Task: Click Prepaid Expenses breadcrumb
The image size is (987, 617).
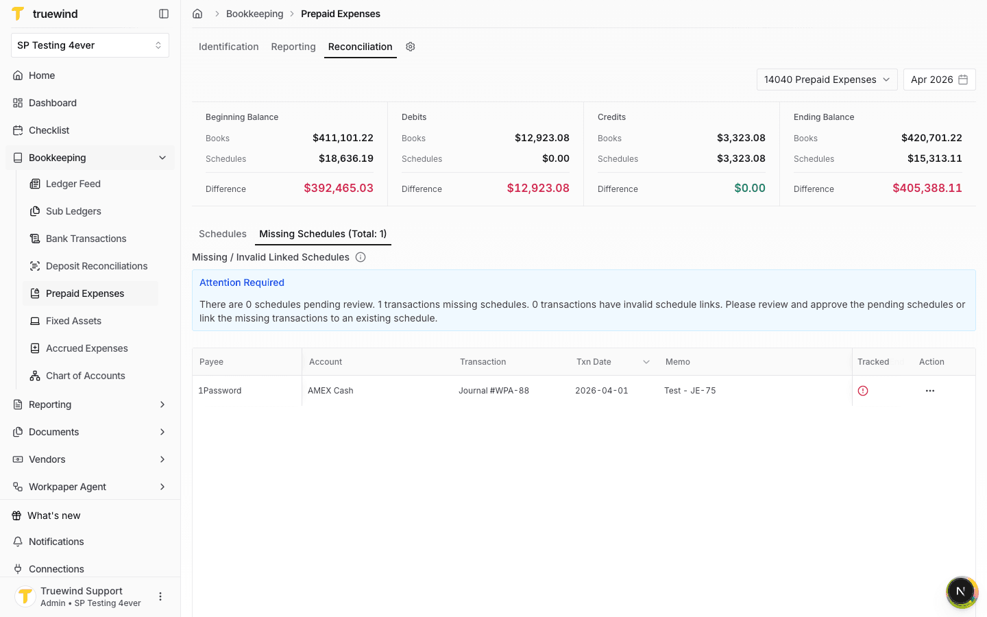Action: (341, 14)
